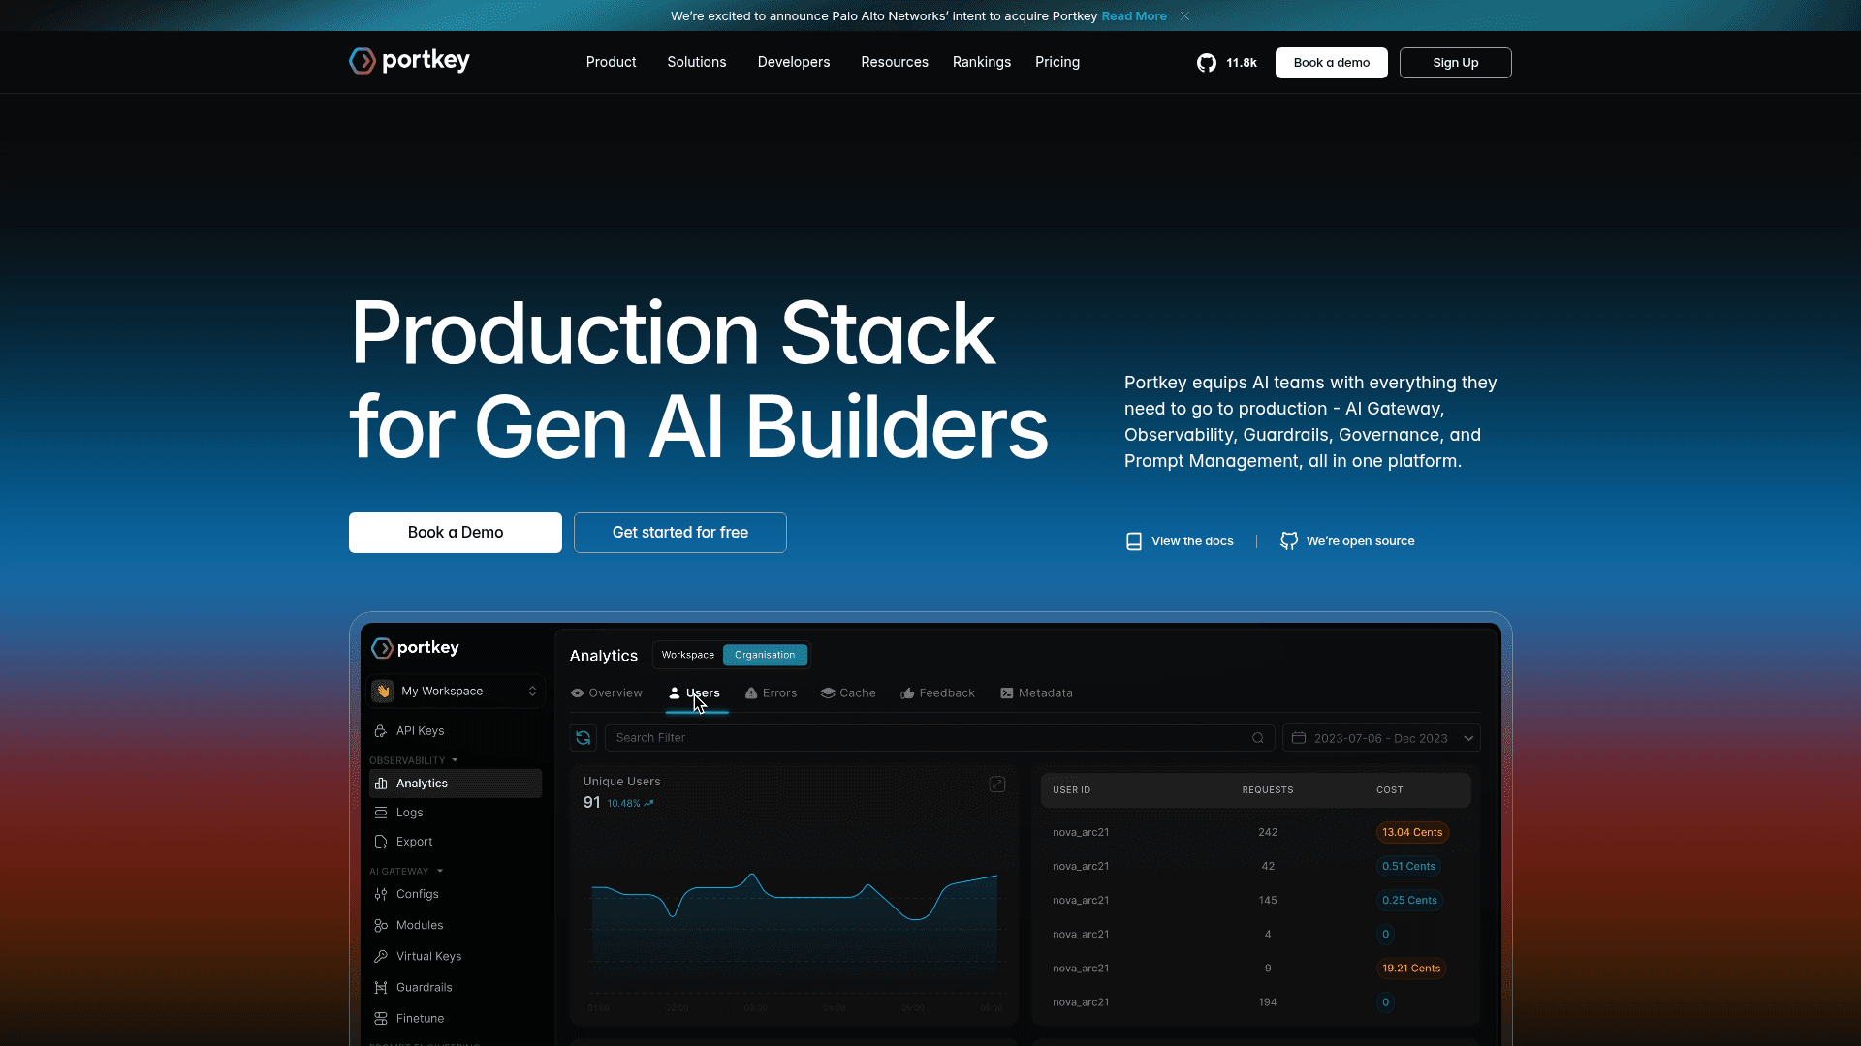This screenshot has height=1046, width=1861.
Task: Click the GitHub icon beside We're open source
Action: click(x=1289, y=541)
